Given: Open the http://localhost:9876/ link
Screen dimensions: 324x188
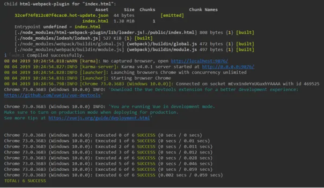Looking at the screenshot, I should coord(199,61).
